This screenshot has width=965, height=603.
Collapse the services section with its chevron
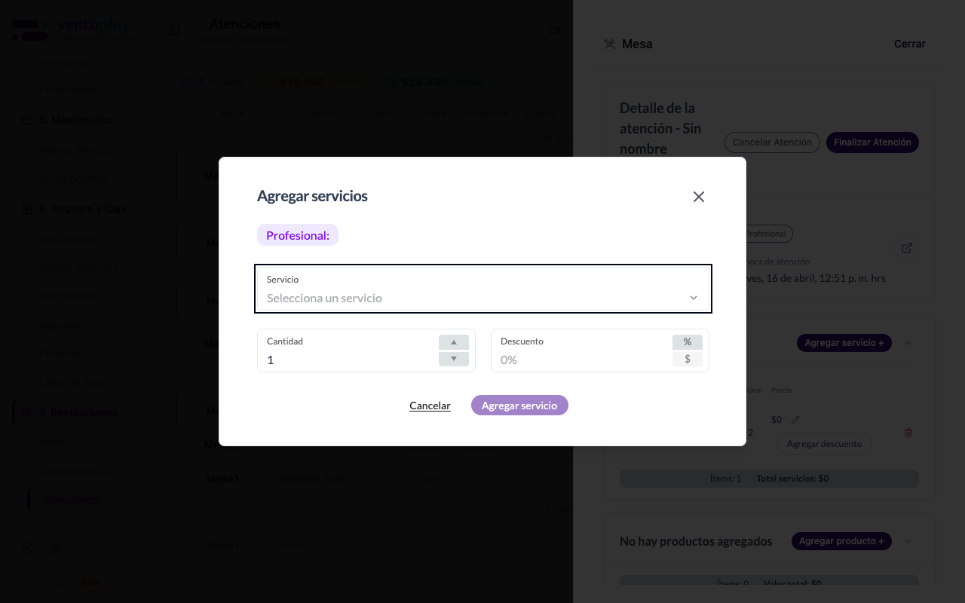coord(908,342)
